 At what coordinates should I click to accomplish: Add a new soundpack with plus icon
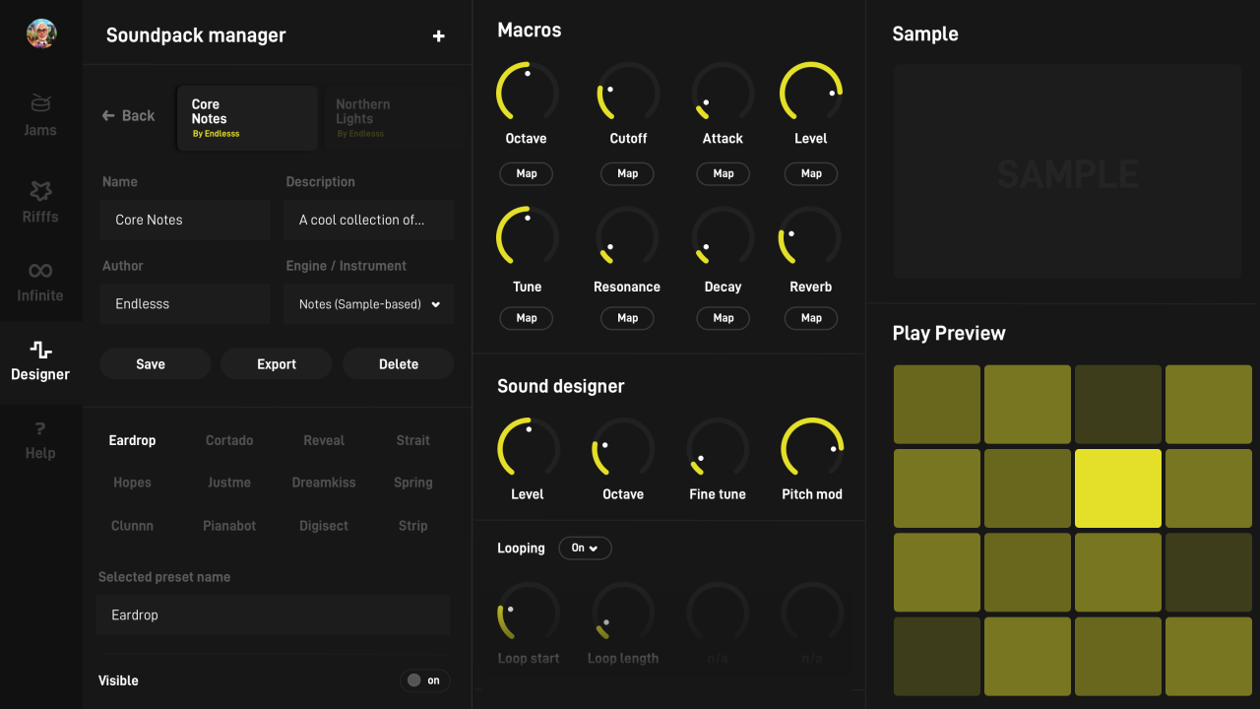(x=438, y=36)
